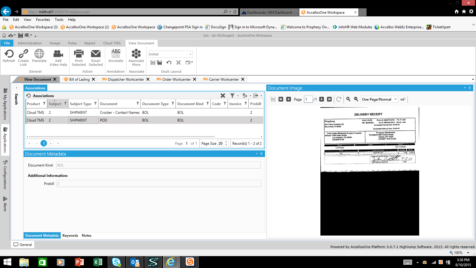The width and height of the screenshot is (476, 268).
Task: Open the dock layout options dropdown
Action: pos(189,63)
